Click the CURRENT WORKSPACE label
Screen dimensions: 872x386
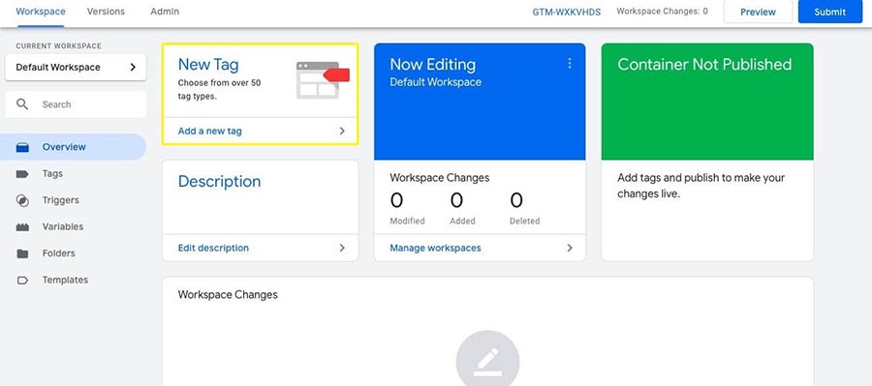click(58, 46)
